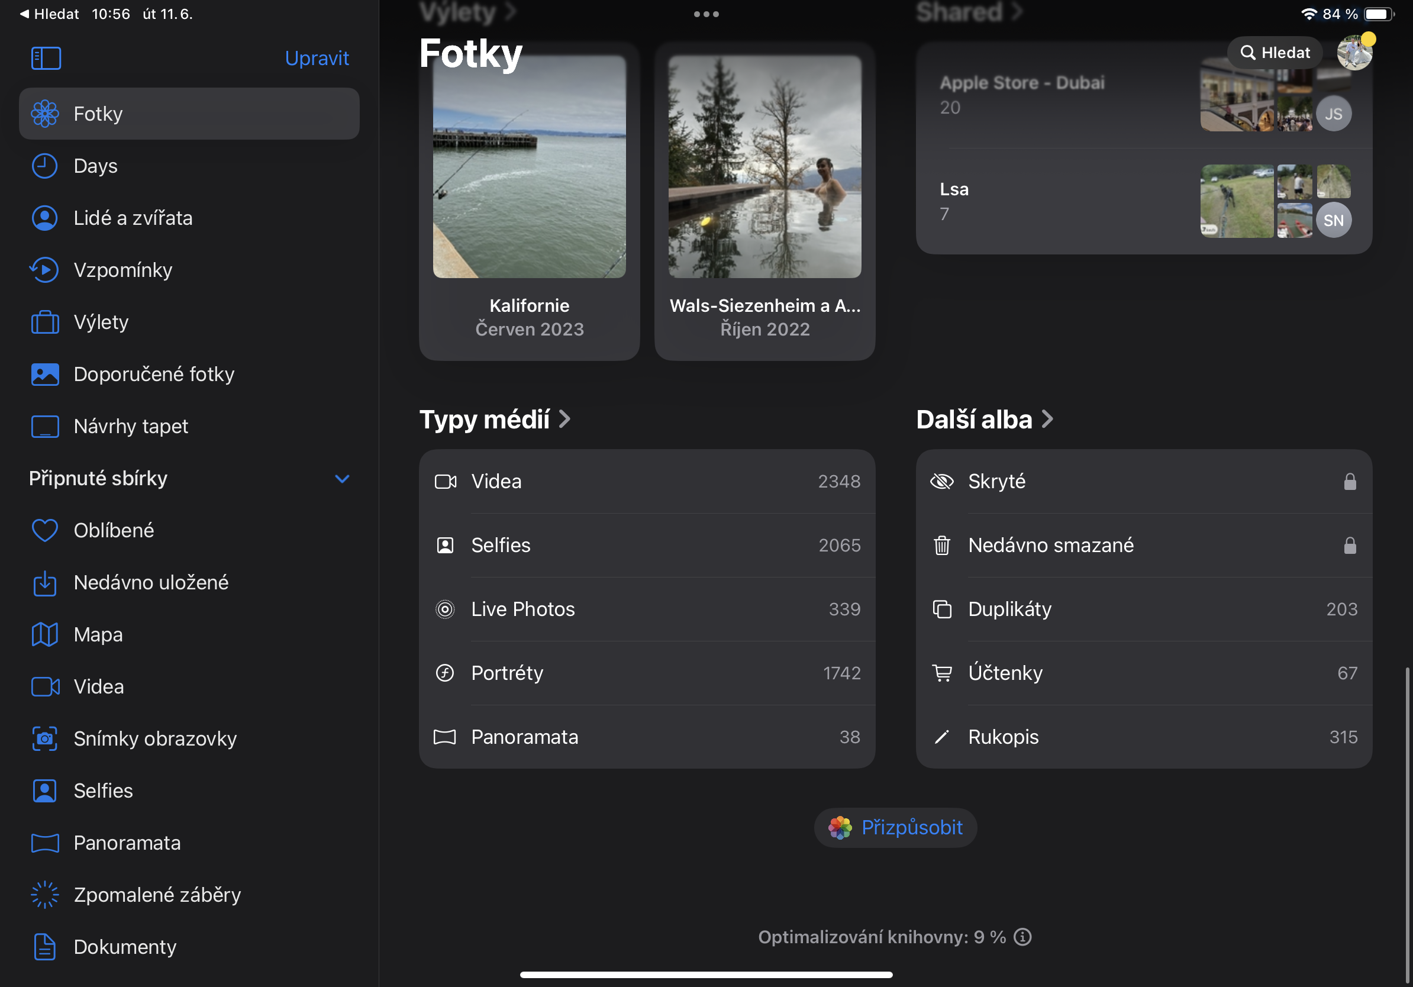Open the ellipsis menu above Fotky

706,13
